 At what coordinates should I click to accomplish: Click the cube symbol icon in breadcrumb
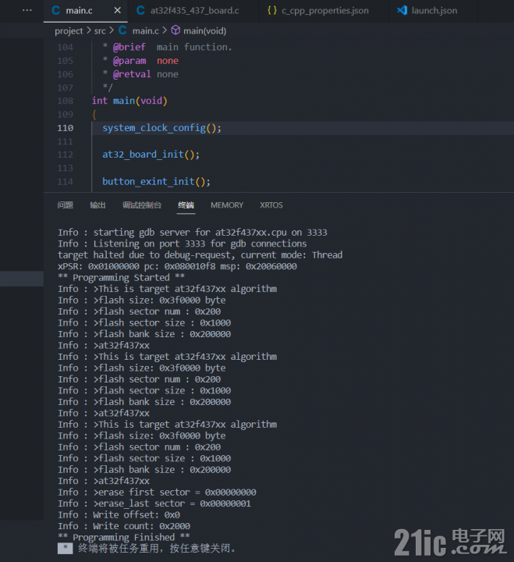point(175,30)
